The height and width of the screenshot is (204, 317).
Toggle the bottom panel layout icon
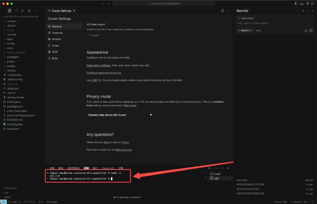pyautogui.click(x=302, y=3)
